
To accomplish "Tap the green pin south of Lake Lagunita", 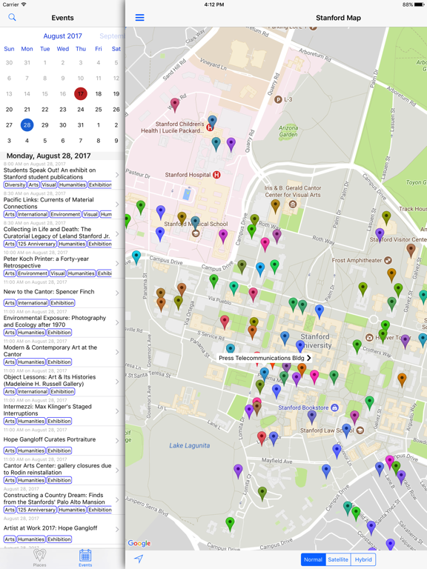I will click(230, 524).
